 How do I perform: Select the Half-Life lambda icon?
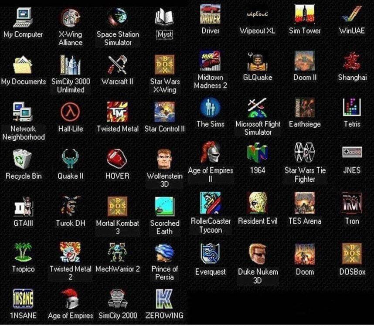tap(70, 112)
